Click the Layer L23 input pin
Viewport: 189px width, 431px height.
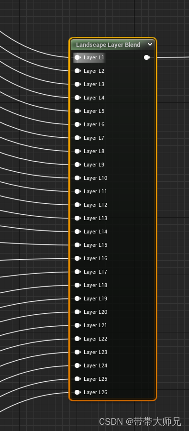(78, 352)
